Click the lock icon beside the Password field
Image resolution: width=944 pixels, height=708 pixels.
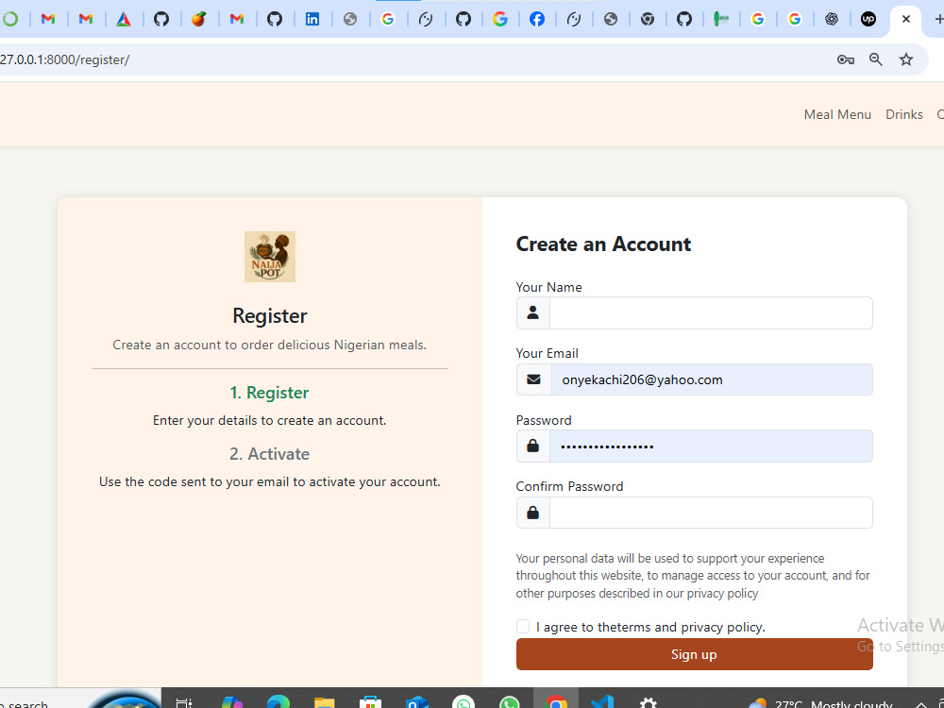pyautogui.click(x=532, y=447)
